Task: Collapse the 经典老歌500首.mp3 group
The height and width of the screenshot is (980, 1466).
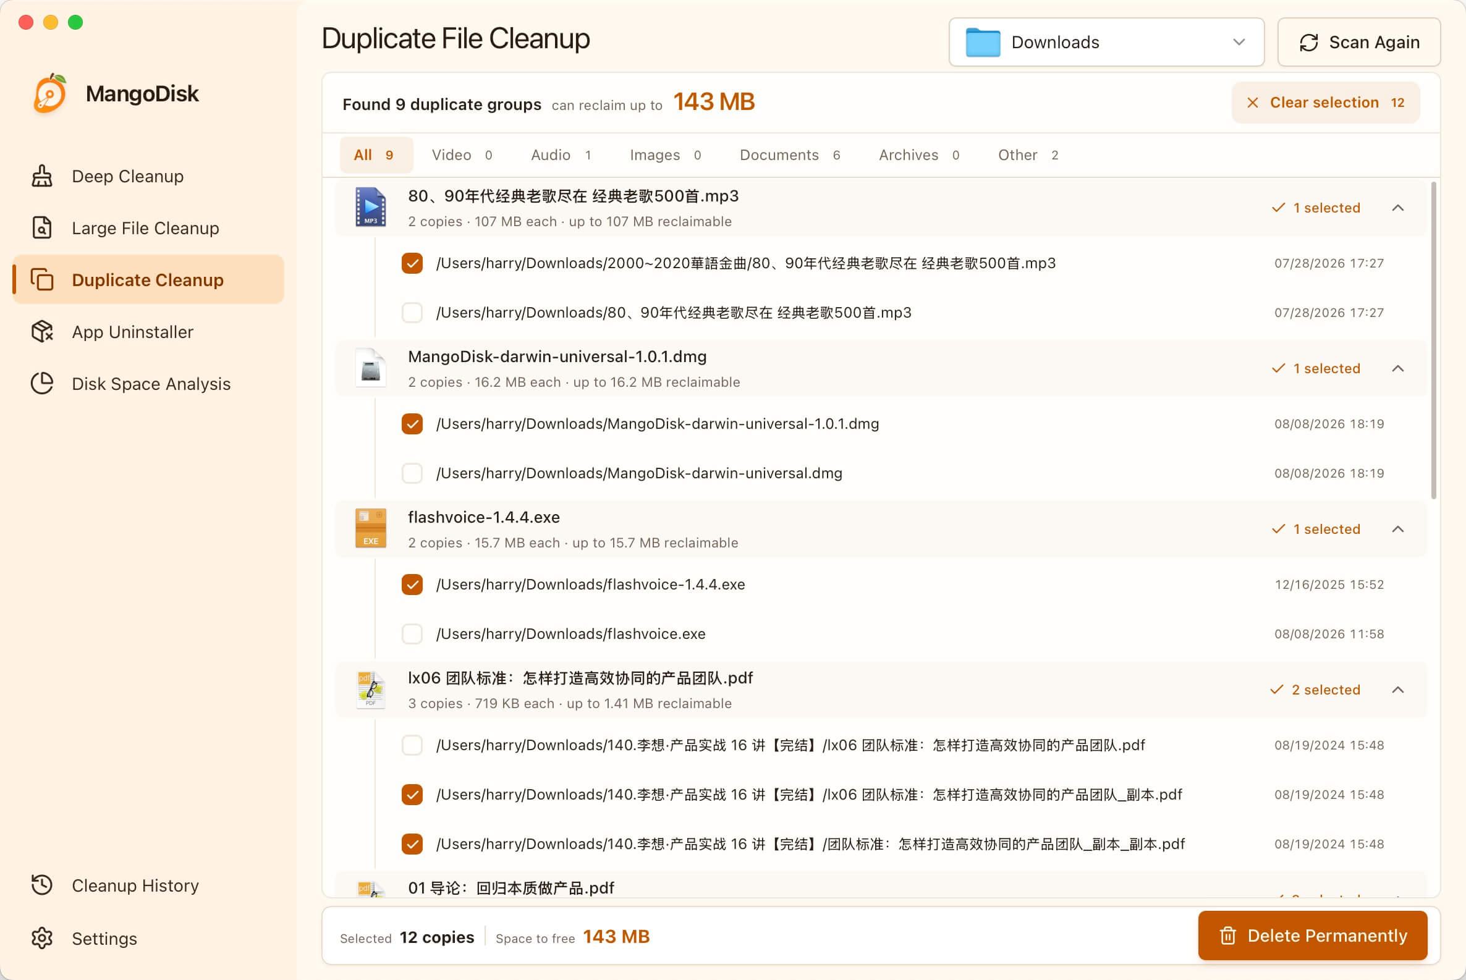Action: point(1399,208)
